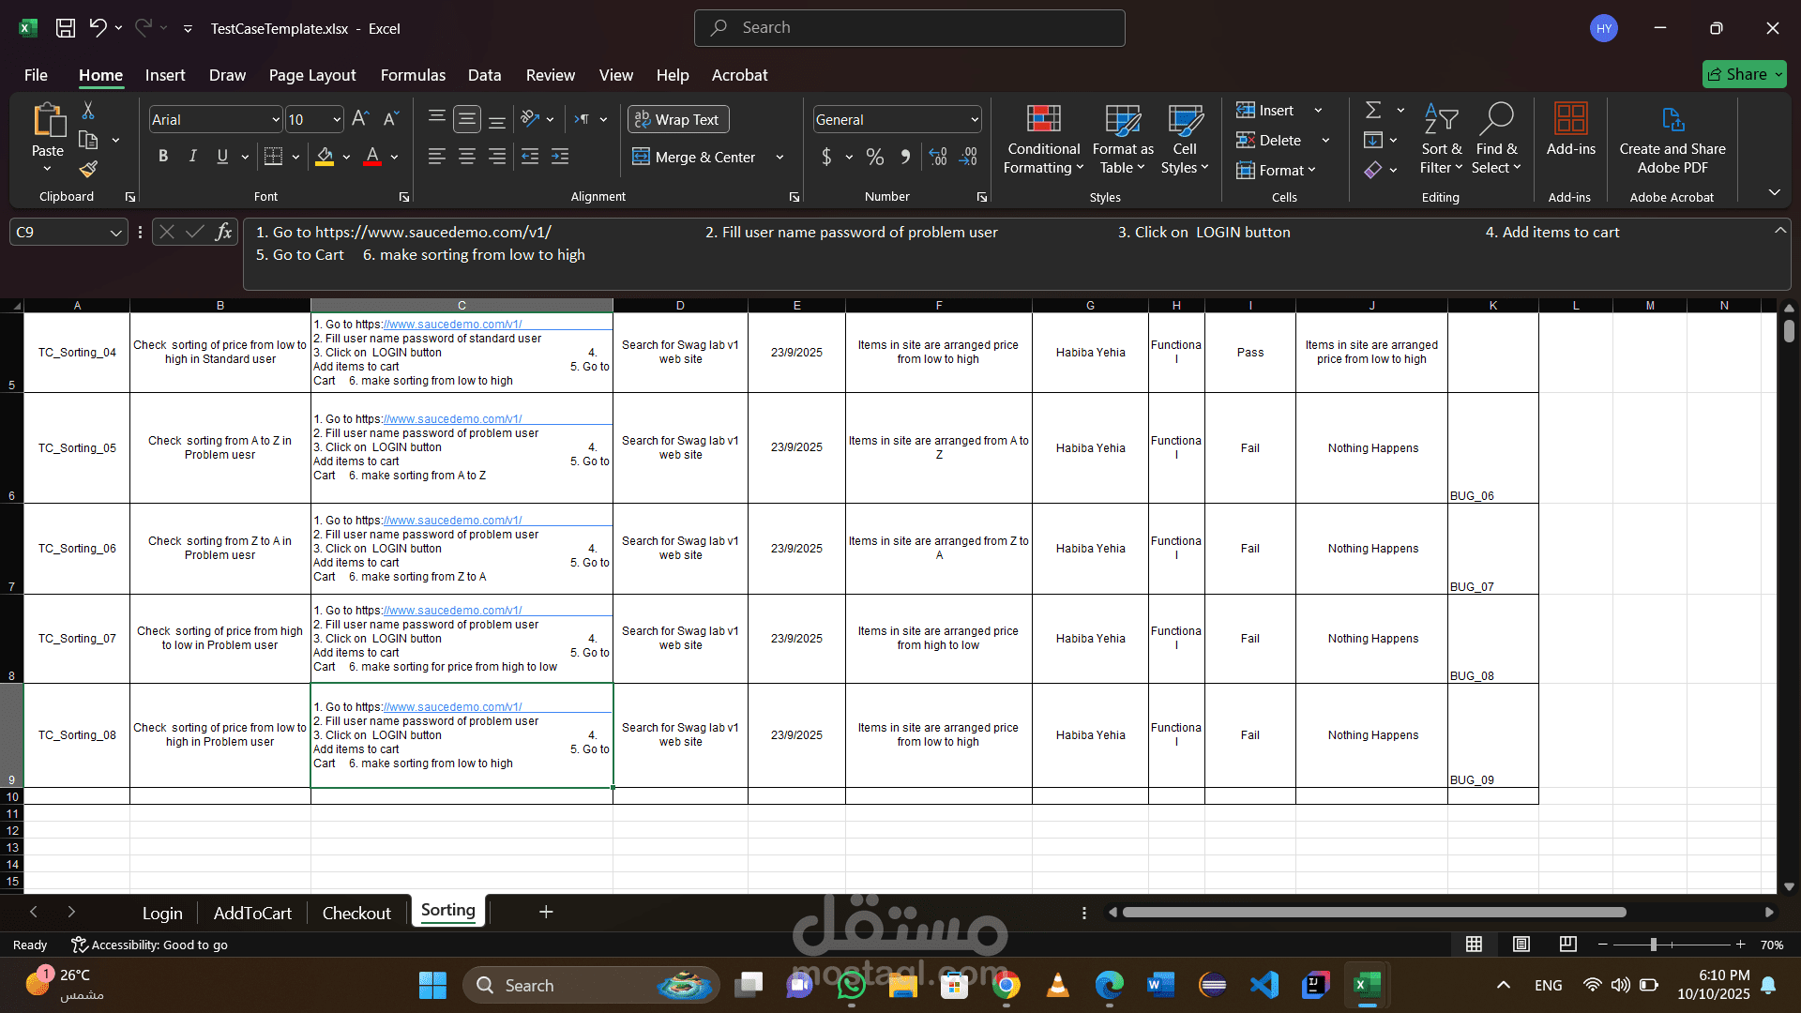
Task: Click the AutoSum icon in Editing group
Action: (1373, 110)
